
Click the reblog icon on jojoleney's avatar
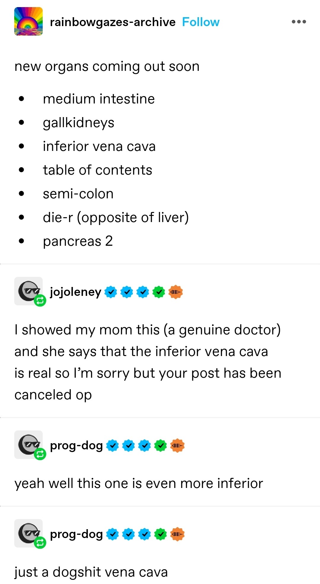click(40, 301)
